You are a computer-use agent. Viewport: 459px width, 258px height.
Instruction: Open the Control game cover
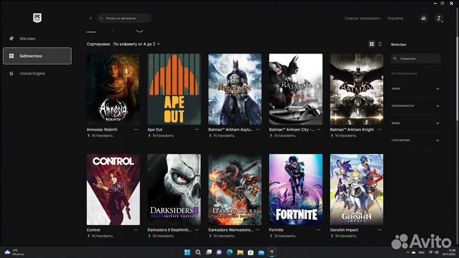(x=113, y=190)
